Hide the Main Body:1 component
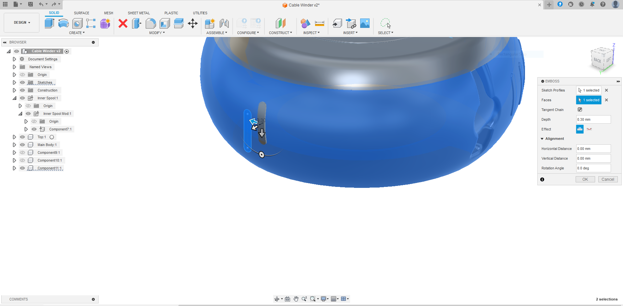 coord(22,145)
